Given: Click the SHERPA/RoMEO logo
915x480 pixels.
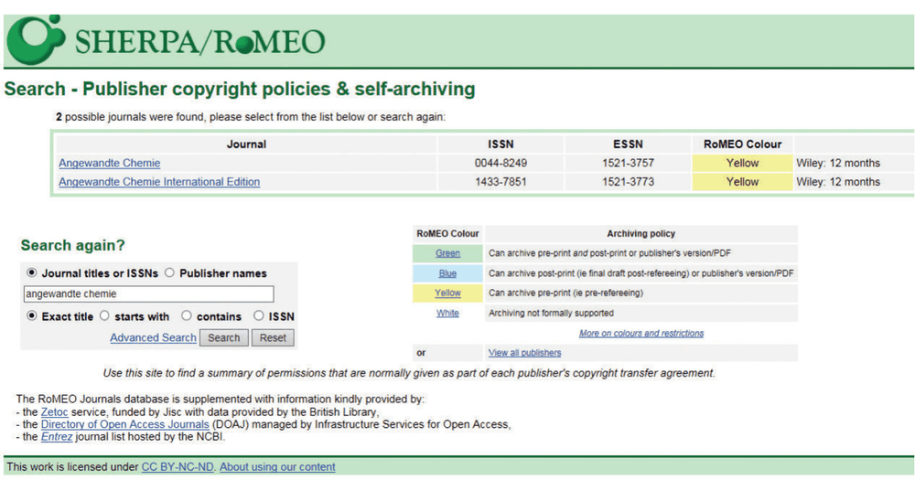Looking at the screenshot, I should (166, 39).
